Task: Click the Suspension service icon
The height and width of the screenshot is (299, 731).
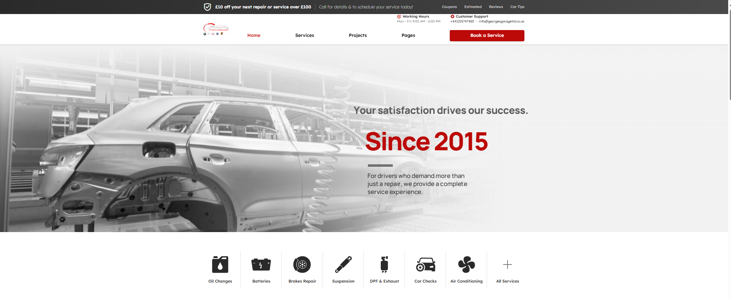Action: (343, 265)
